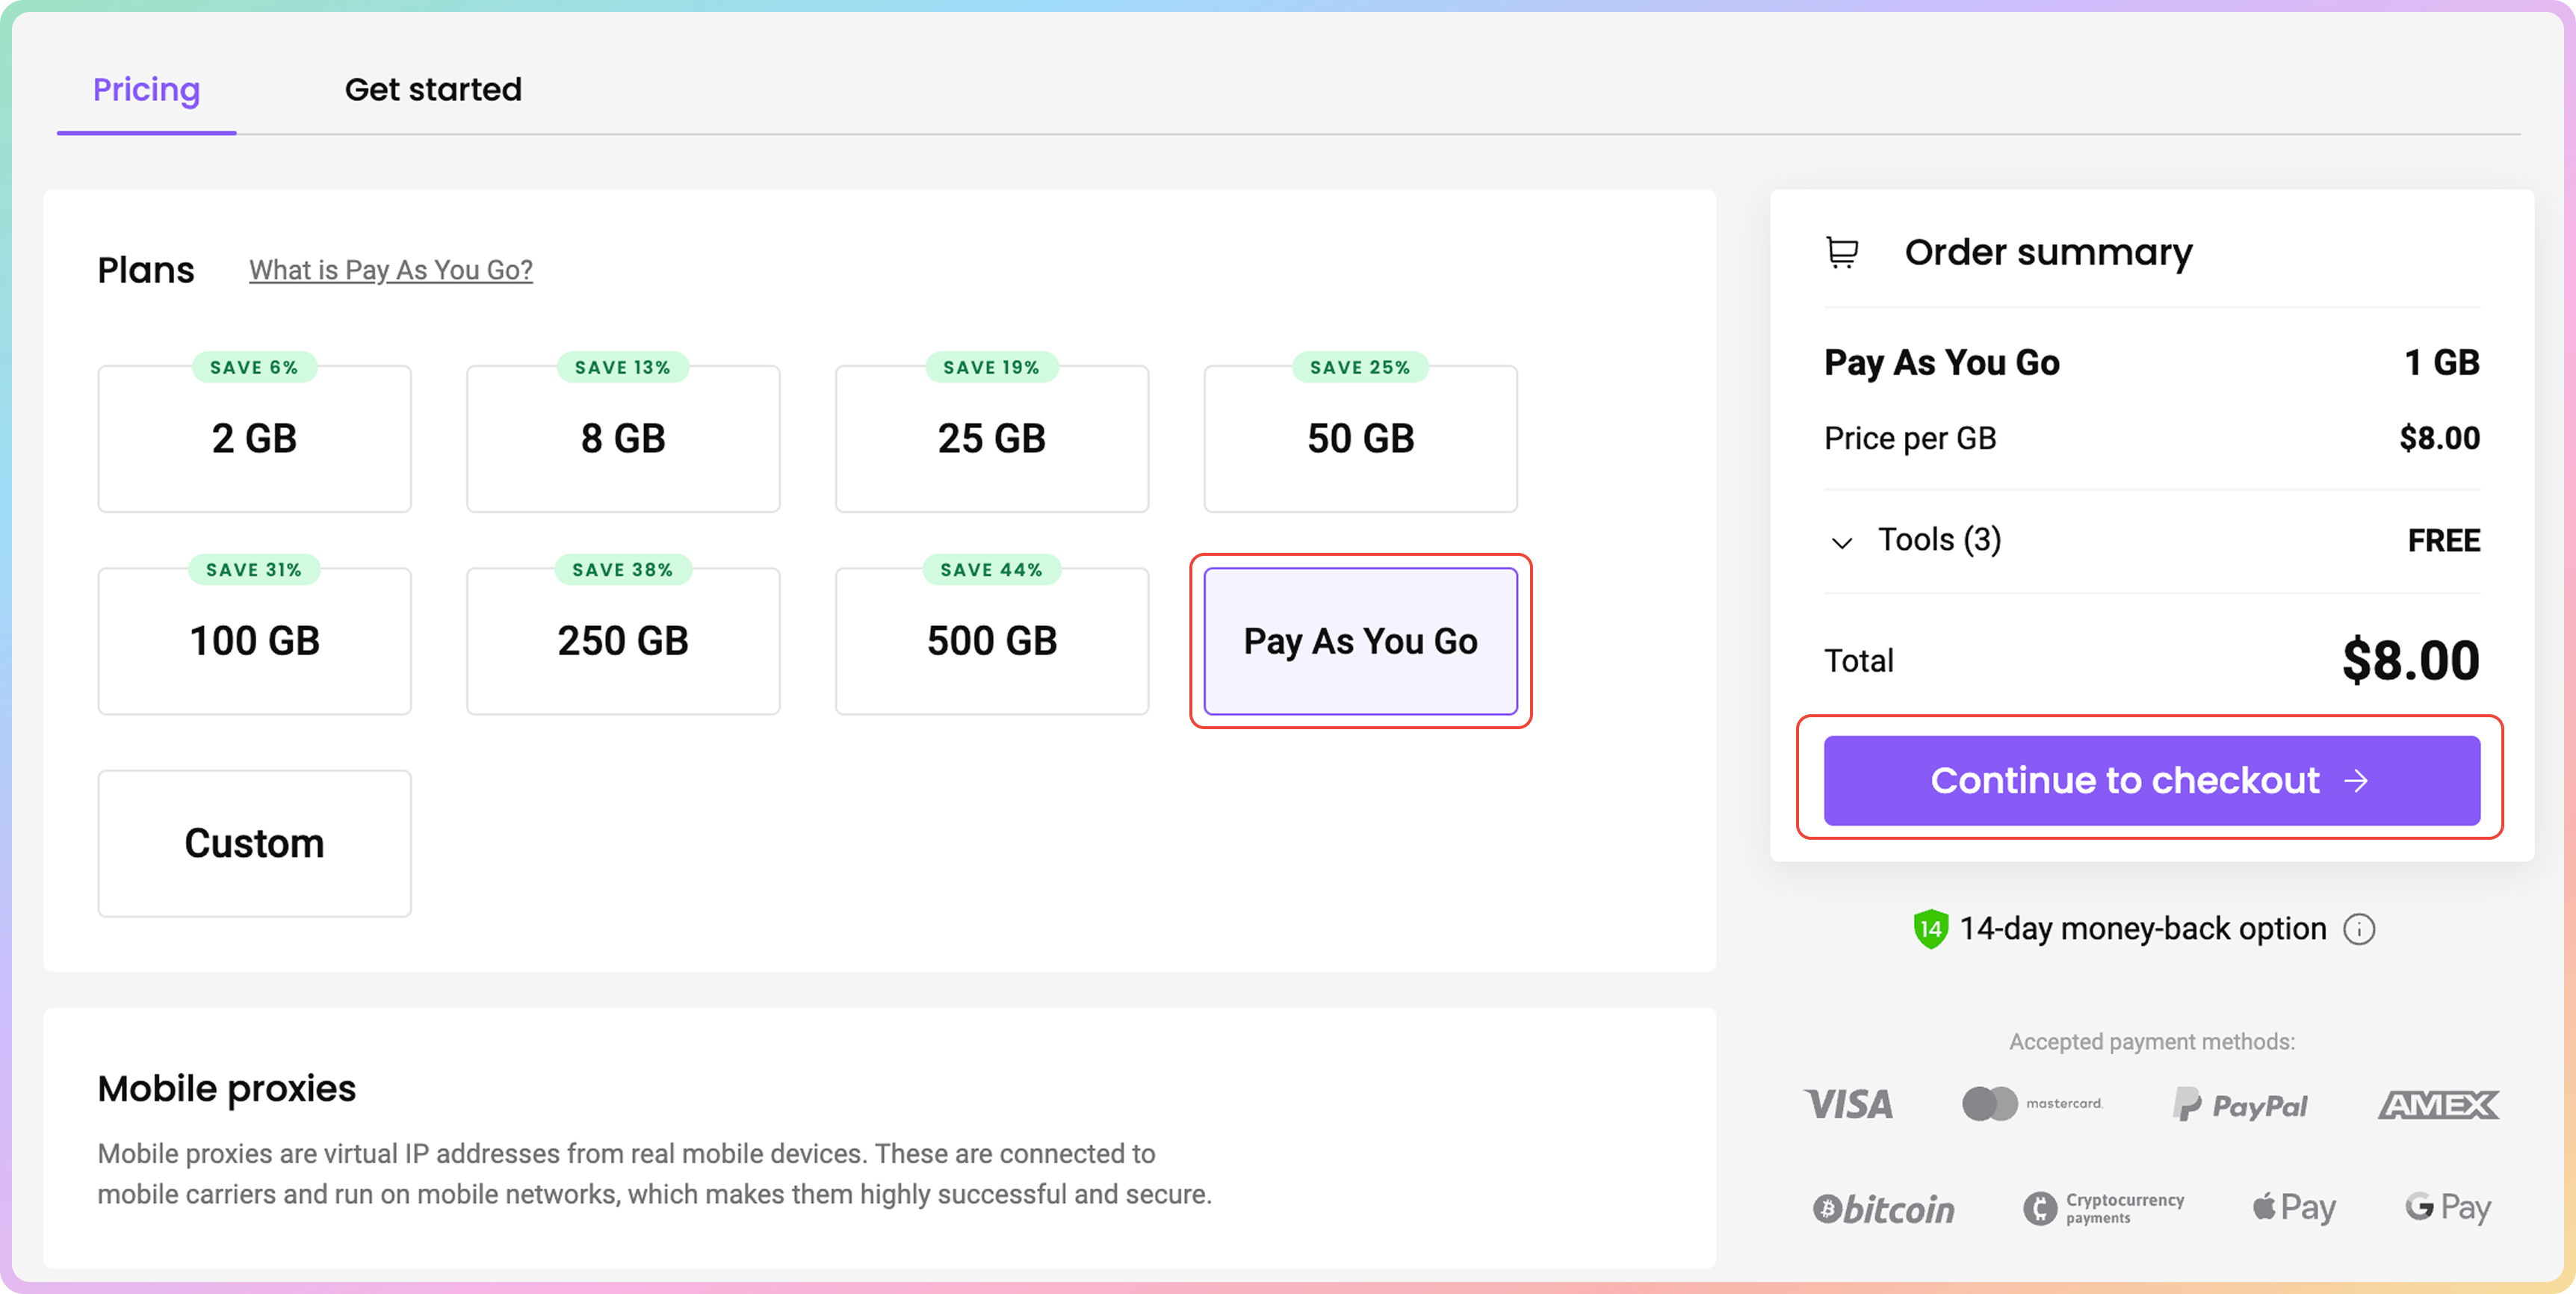Click the Bitcoin payment logo
Viewport: 2576px width, 1294px height.
point(1884,1209)
